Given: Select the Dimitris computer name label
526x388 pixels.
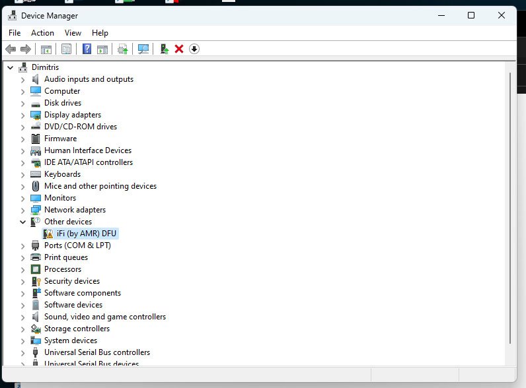Looking at the screenshot, I should [46, 67].
